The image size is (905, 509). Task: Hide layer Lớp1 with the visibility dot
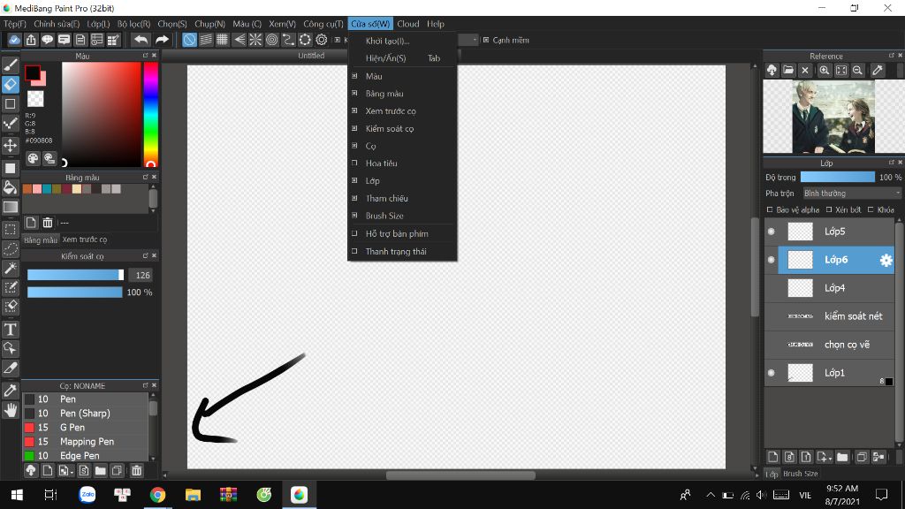(771, 373)
